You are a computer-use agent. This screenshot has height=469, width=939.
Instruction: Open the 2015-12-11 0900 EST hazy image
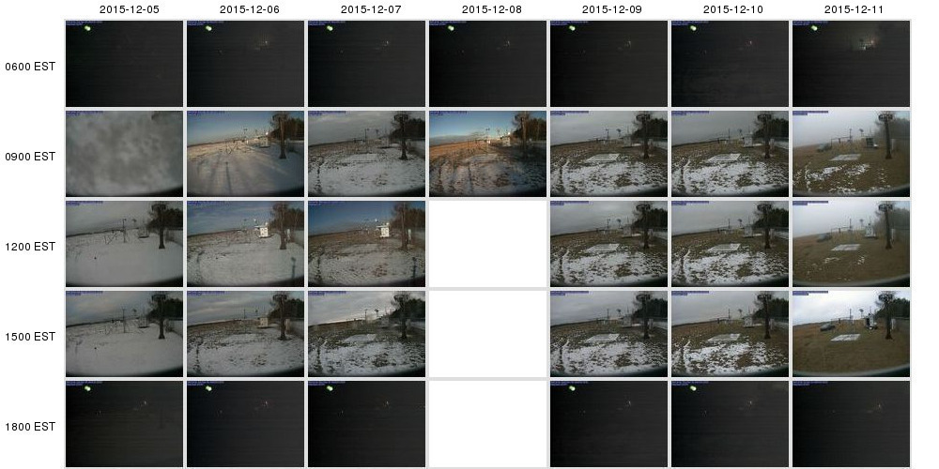point(851,154)
